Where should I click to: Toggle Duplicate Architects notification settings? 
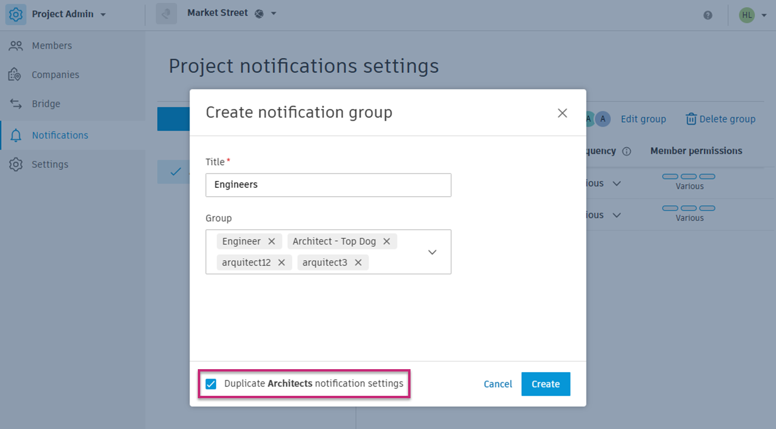(x=211, y=384)
